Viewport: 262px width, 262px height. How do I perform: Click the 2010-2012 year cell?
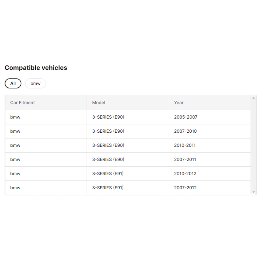[185, 174]
